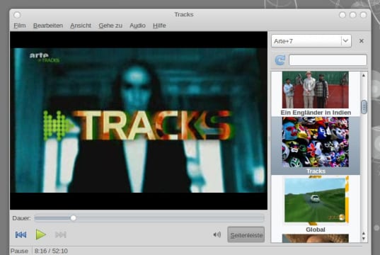Click the second-to-last scrollbar arrow (up)
380x255 pixels.
point(364,234)
